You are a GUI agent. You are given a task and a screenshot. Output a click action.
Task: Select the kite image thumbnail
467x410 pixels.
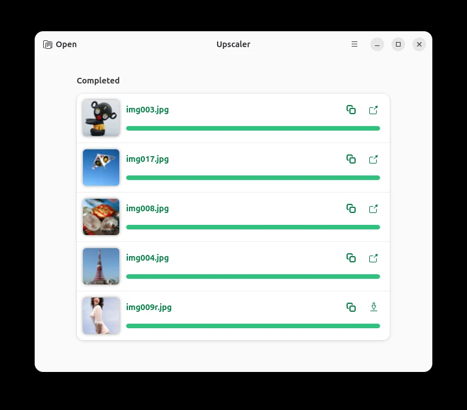point(101,168)
